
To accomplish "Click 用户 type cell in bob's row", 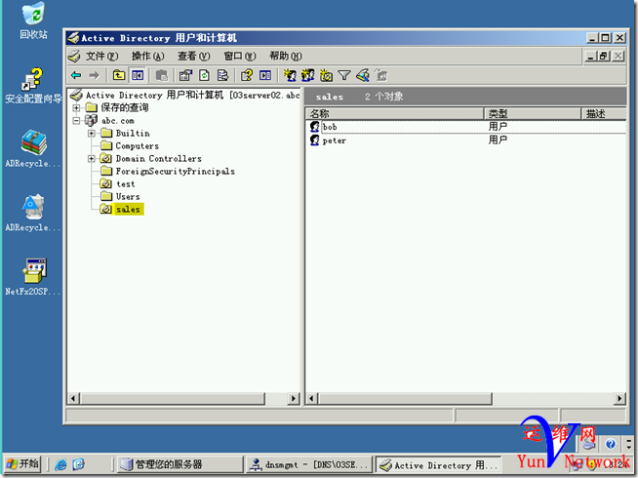I will (498, 127).
